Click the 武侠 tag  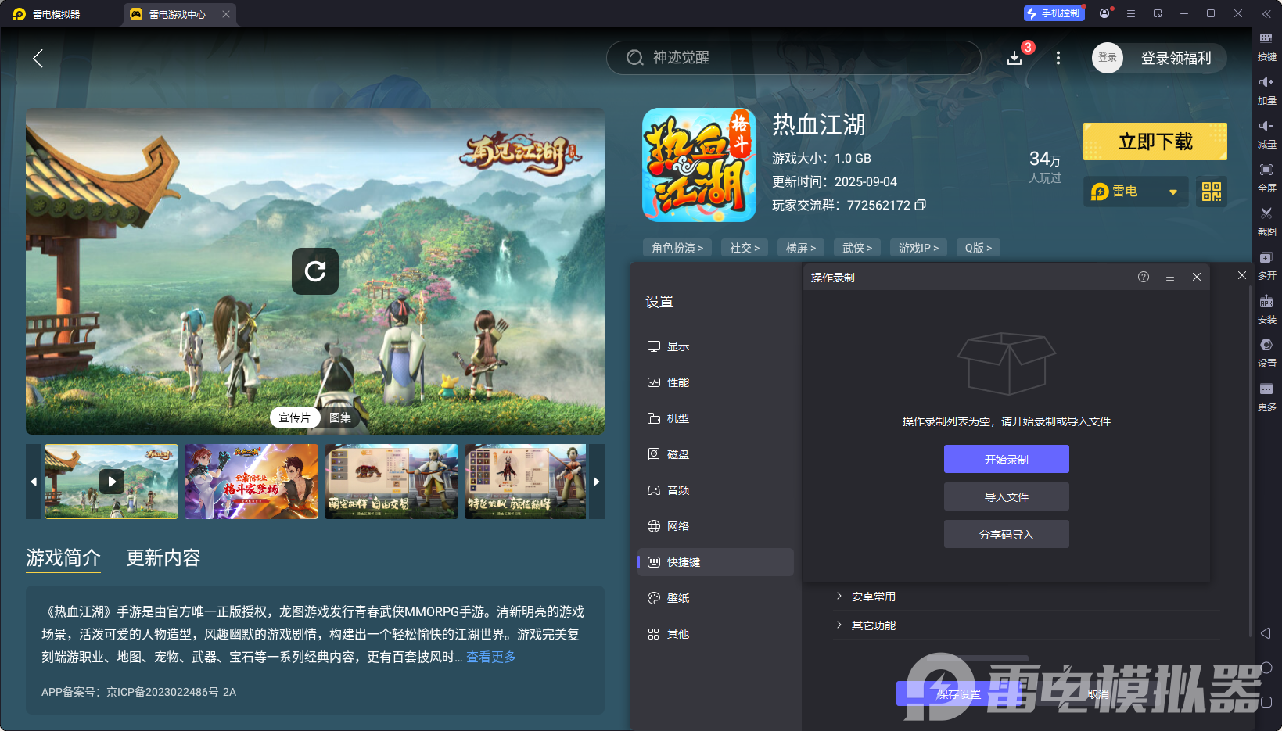click(857, 248)
